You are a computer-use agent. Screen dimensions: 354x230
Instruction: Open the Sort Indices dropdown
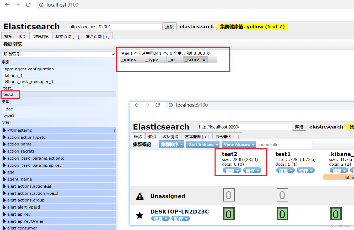pyautogui.click(x=203, y=144)
